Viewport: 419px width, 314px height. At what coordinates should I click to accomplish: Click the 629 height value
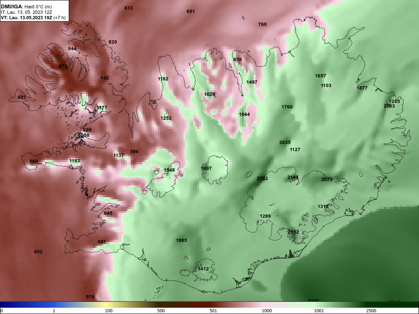pyautogui.click(x=87, y=130)
